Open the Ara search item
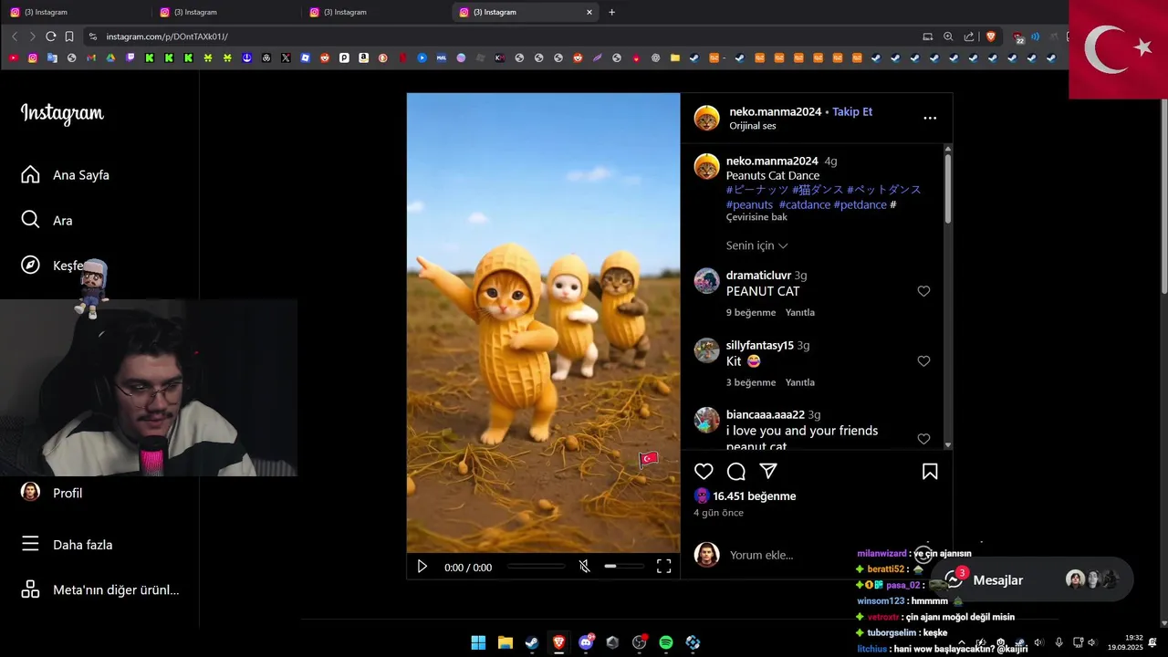This screenshot has height=657, width=1168. 47,220
